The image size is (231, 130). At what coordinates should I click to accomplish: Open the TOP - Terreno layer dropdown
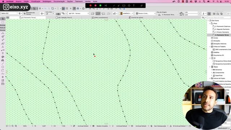79,13
